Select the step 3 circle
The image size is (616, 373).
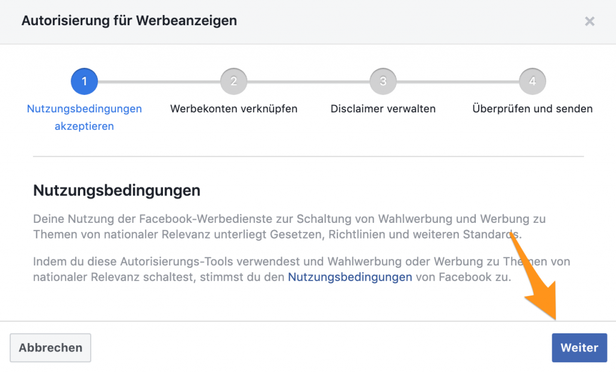383,81
